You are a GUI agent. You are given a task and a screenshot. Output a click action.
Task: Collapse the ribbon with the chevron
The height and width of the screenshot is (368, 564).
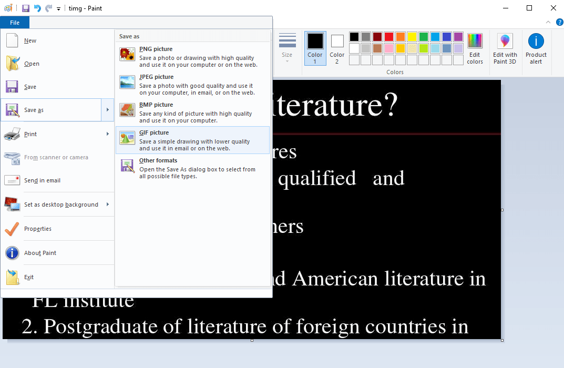coord(548,22)
